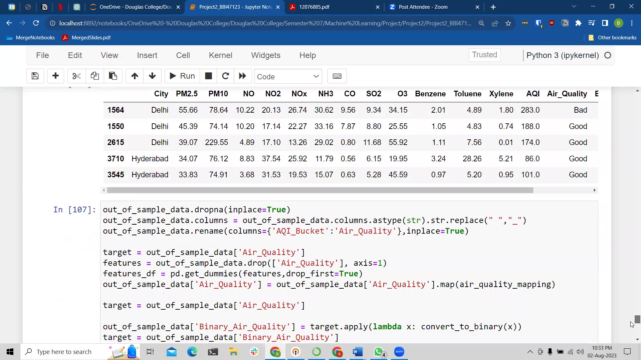Insert a new cell below

coord(55,76)
